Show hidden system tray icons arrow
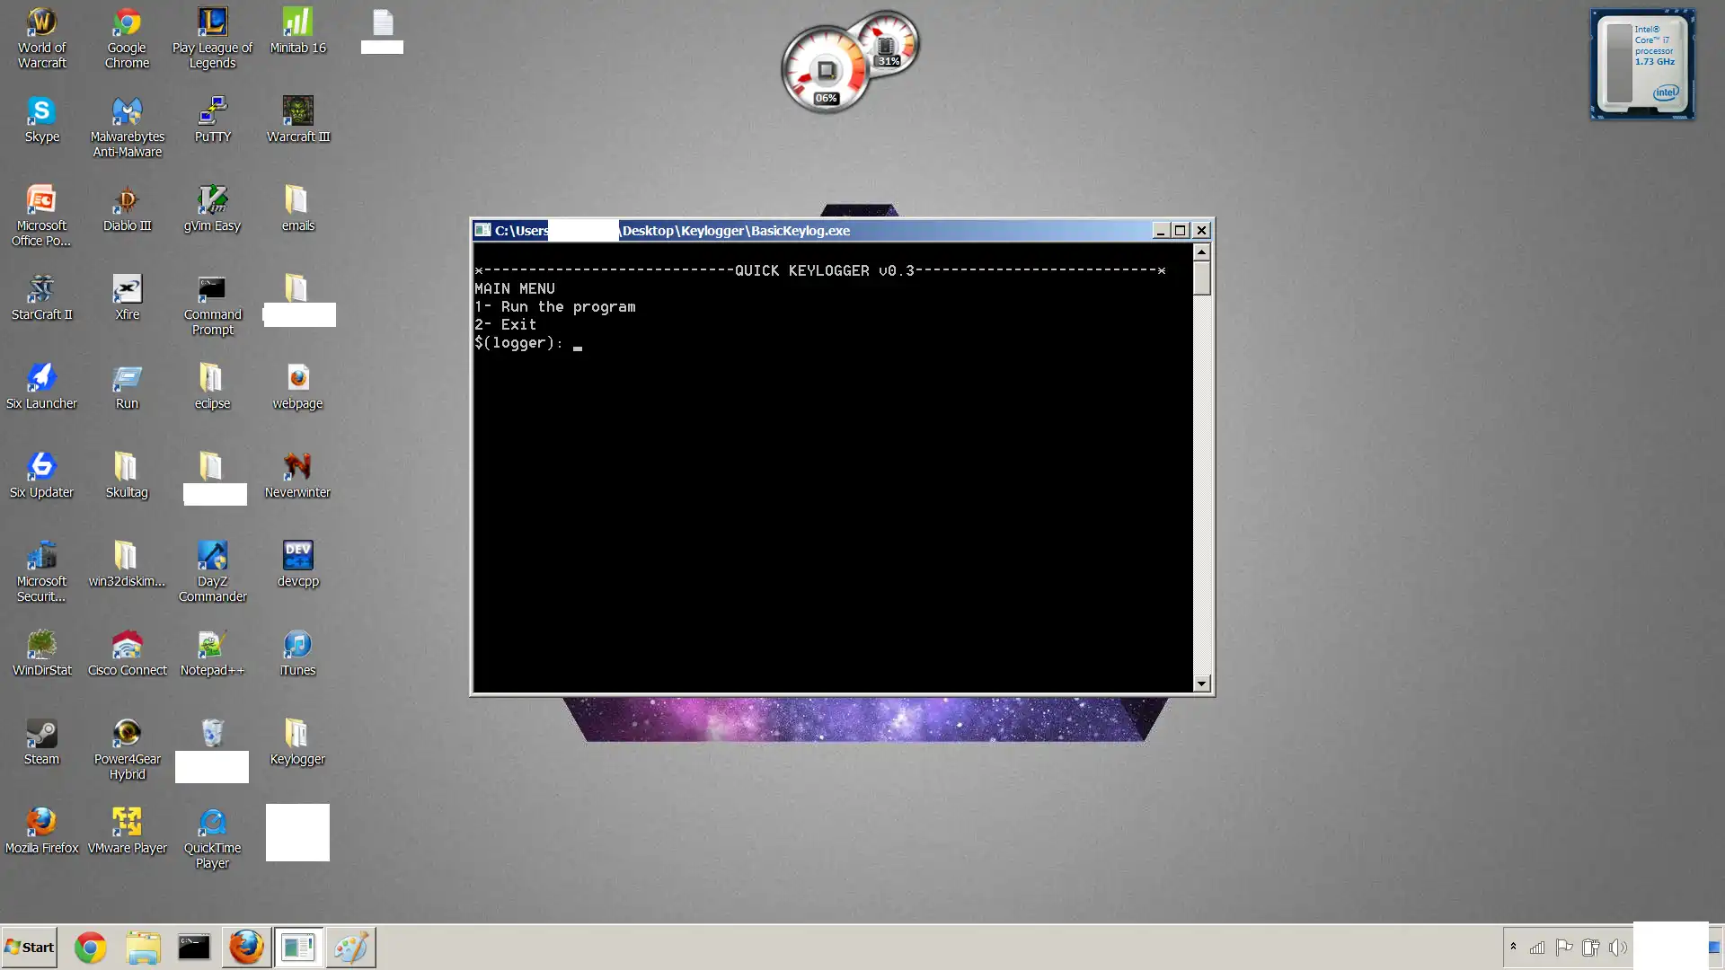1725x970 pixels. coord(1513,947)
